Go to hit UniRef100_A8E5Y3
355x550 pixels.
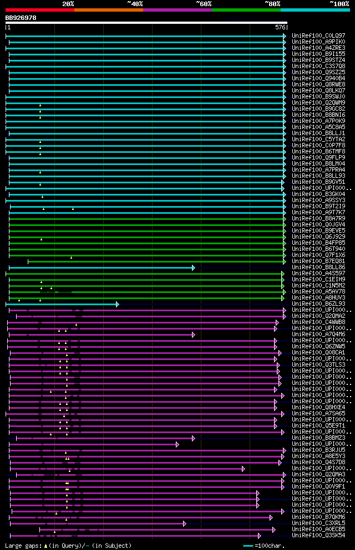318,456
